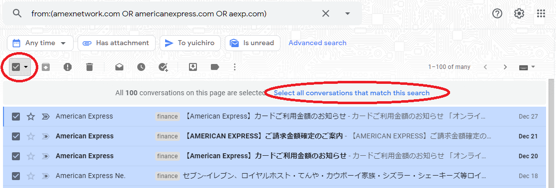Star the Dec 18 email
Image resolution: width=556 pixels, height=188 pixels.
31,176
